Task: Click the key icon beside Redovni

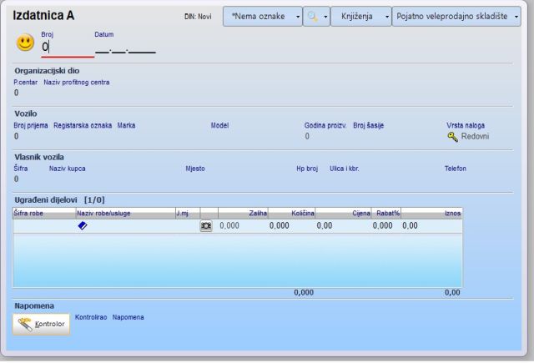Action: pos(453,136)
